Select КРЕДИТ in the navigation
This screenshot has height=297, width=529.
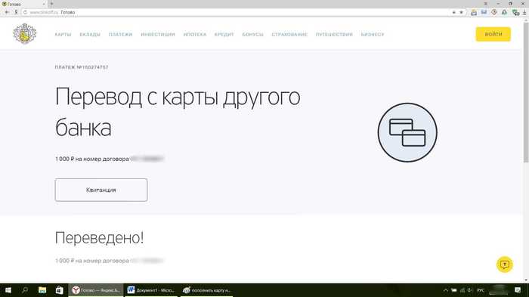click(x=224, y=35)
